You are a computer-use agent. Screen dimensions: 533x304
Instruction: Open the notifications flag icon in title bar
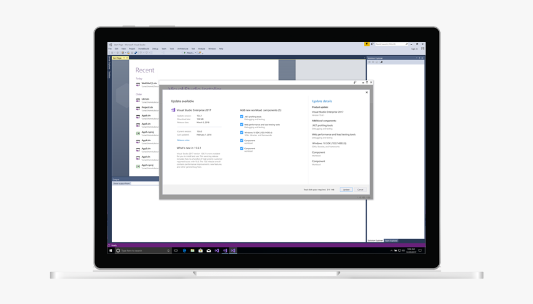366,44
